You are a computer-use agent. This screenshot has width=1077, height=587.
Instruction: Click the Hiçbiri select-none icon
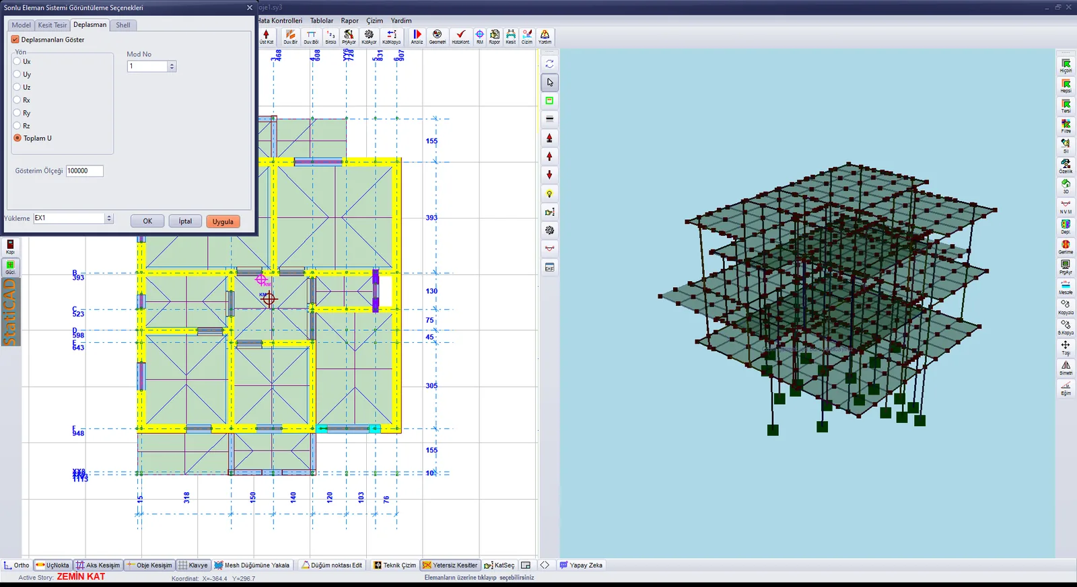1066,66
